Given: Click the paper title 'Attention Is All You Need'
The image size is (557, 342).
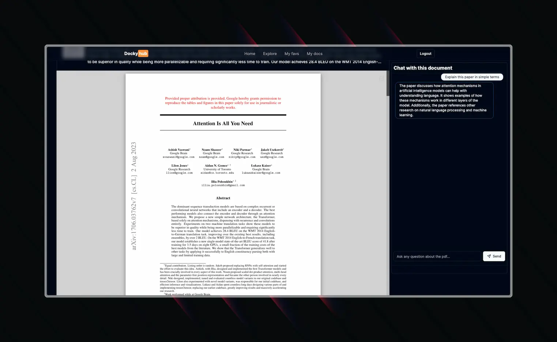Looking at the screenshot, I should point(223,123).
